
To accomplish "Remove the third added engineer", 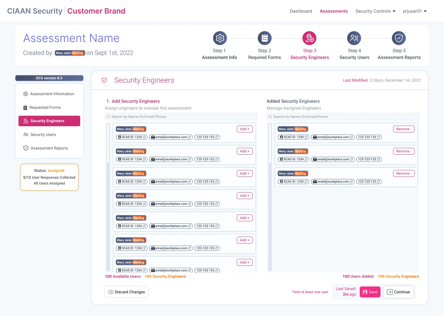I will pos(404,173).
